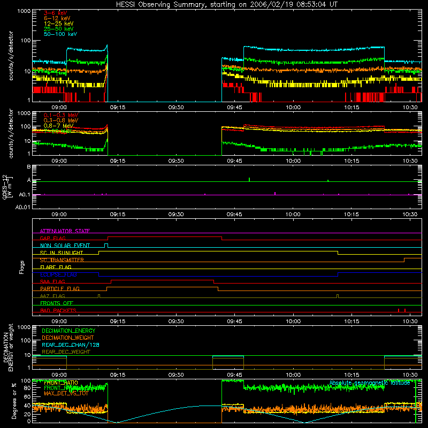
Task: Click the SAA_FLAG label
Action: pyautogui.click(x=52, y=281)
